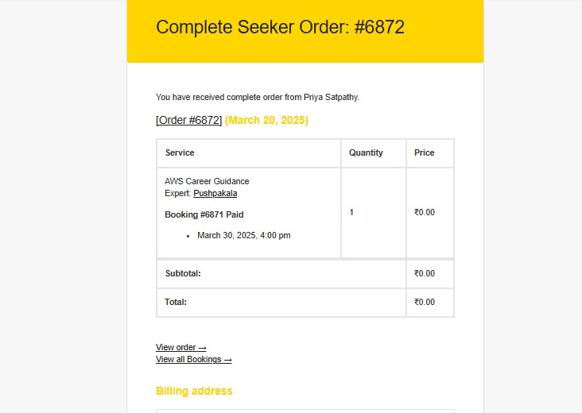Click the Subtotal row label
Image resolution: width=582 pixels, height=413 pixels.
point(183,273)
